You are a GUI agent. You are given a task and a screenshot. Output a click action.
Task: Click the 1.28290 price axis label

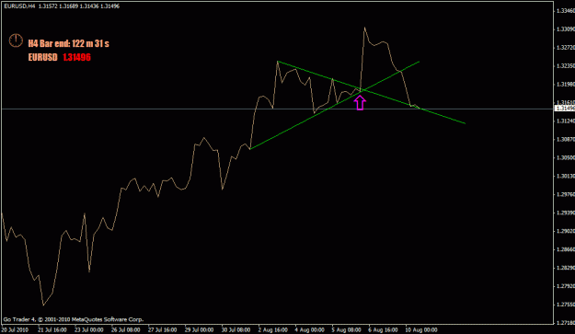[566, 268]
